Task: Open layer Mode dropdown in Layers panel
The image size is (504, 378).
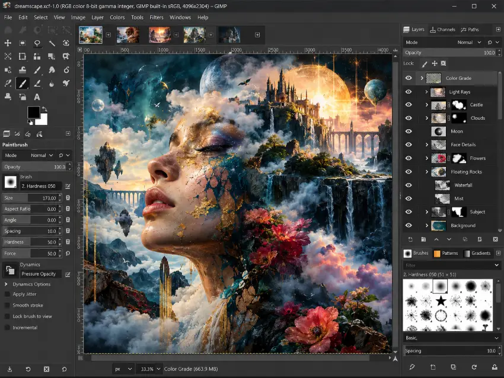Action: [x=444, y=43]
